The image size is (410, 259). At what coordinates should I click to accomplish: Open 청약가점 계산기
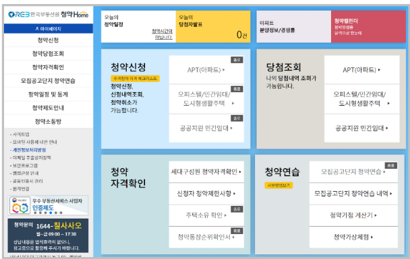353,215
